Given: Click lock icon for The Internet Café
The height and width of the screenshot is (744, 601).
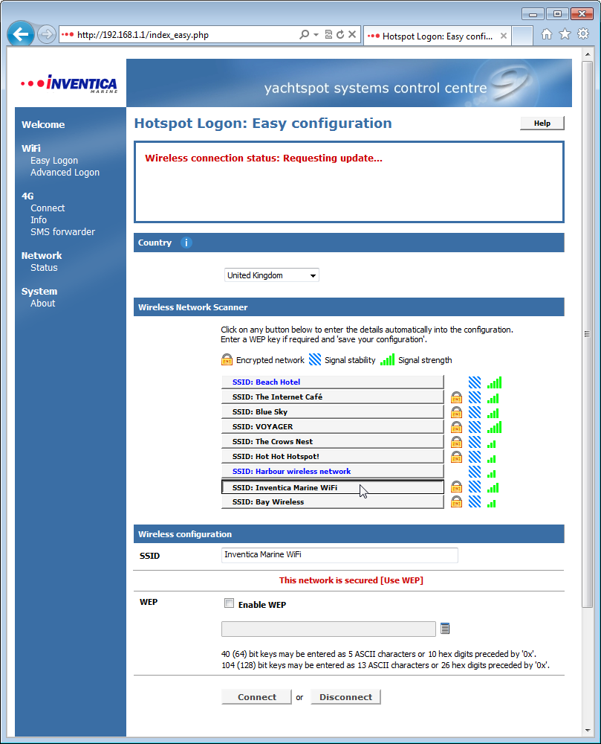Looking at the screenshot, I should (456, 397).
